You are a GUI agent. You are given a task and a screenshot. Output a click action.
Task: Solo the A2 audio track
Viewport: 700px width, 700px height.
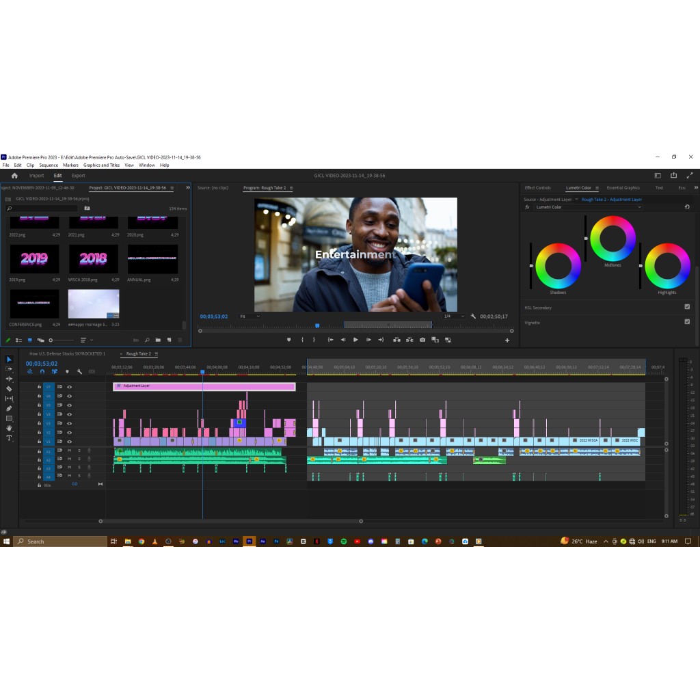point(79,460)
